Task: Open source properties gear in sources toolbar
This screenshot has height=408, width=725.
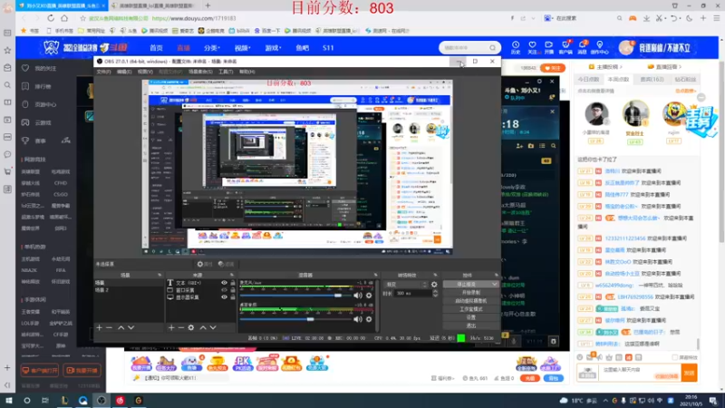Action: coord(191,327)
